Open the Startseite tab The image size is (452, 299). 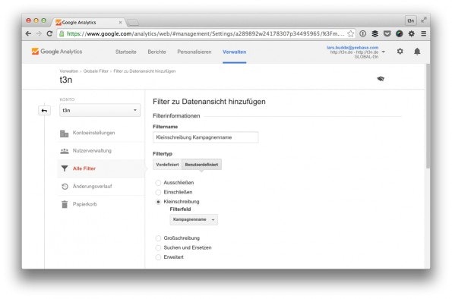tap(125, 52)
